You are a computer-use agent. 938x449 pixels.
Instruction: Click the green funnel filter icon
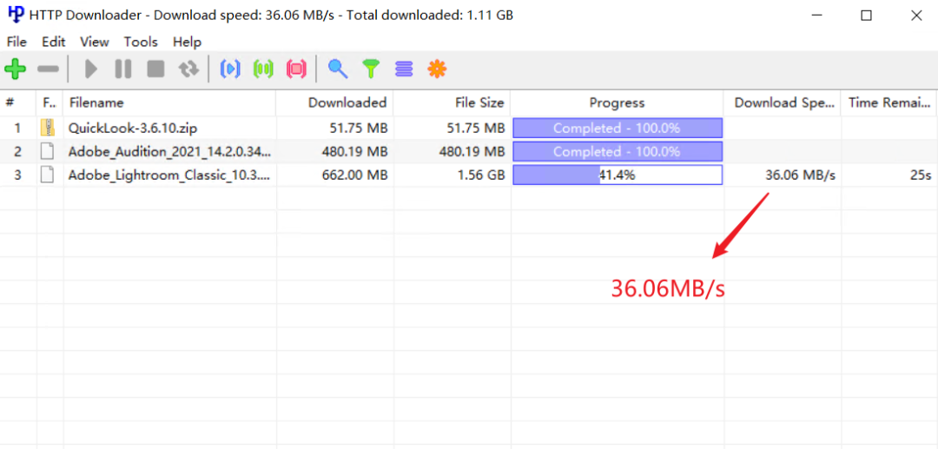371,69
